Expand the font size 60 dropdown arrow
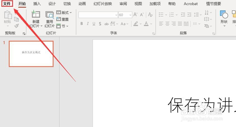This screenshot has height=127, width=236. coord(130,15)
